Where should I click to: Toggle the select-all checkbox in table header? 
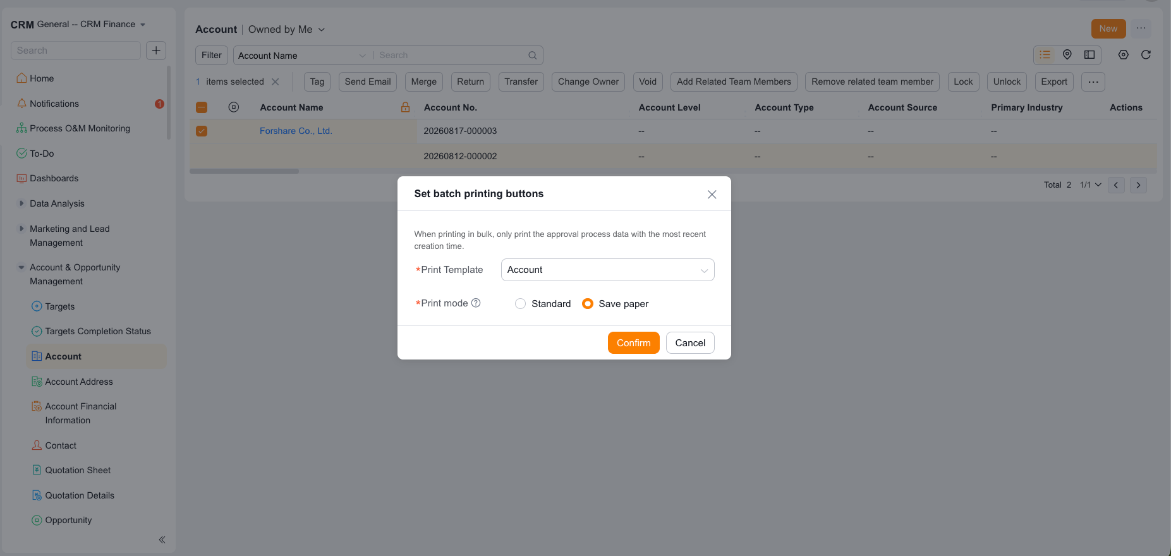[x=202, y=107]
